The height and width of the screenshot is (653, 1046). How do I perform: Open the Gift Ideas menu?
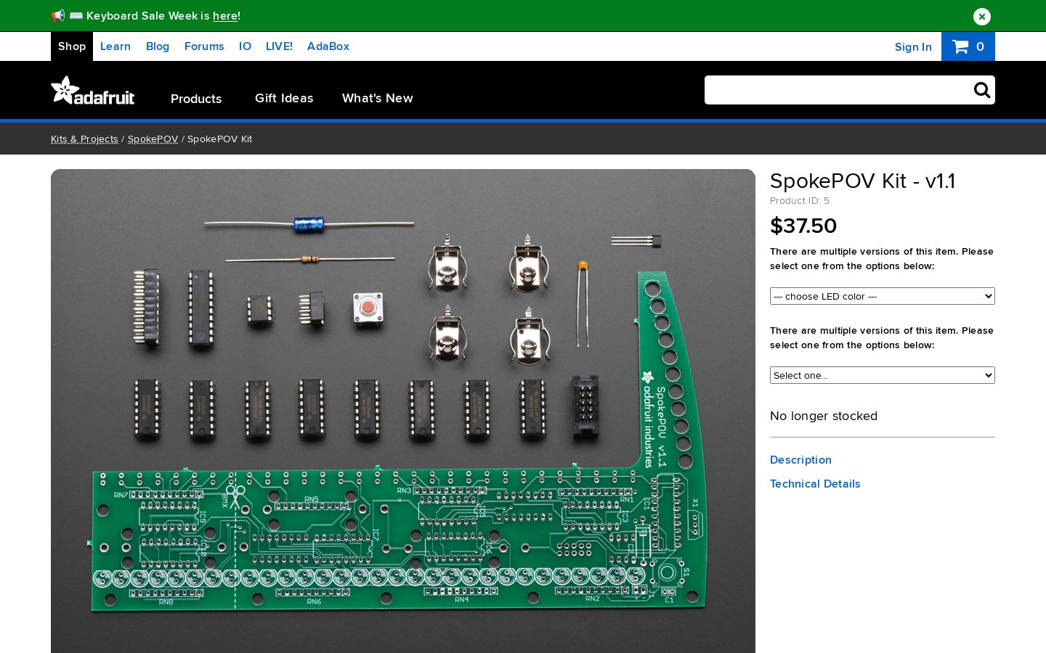click(x=284, y=98)
